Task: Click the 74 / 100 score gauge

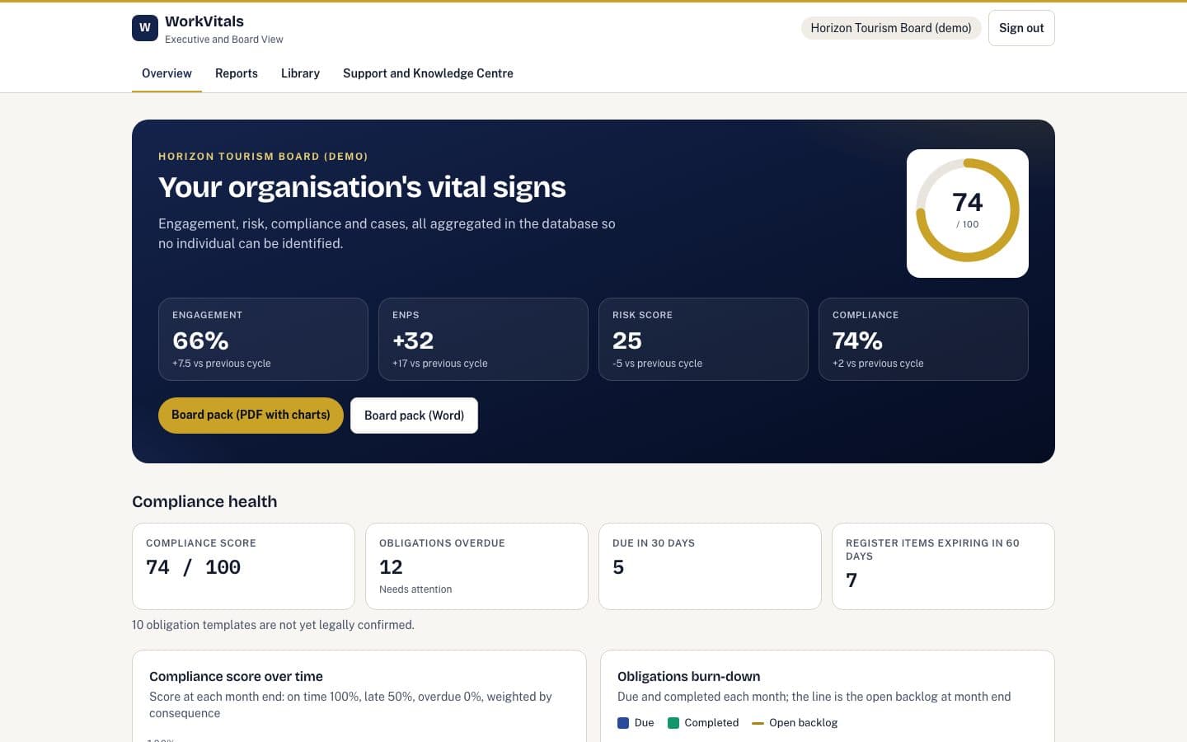Action: tap(968, 211)
